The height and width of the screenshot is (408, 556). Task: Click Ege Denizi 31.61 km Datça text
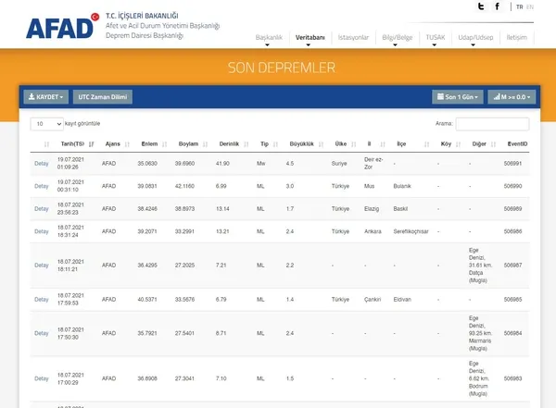(480, 266)
